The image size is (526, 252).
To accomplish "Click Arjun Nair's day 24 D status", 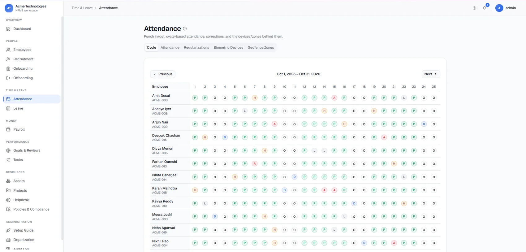I will tap(424, 124).
